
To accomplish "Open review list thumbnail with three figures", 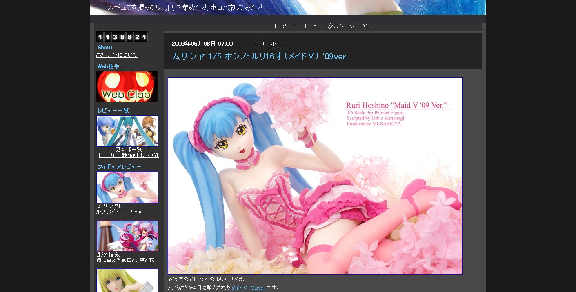I will pos(127,131).
